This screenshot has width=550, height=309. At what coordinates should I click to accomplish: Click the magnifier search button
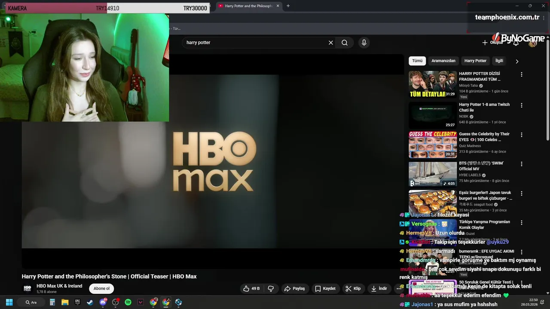[345, 42]
